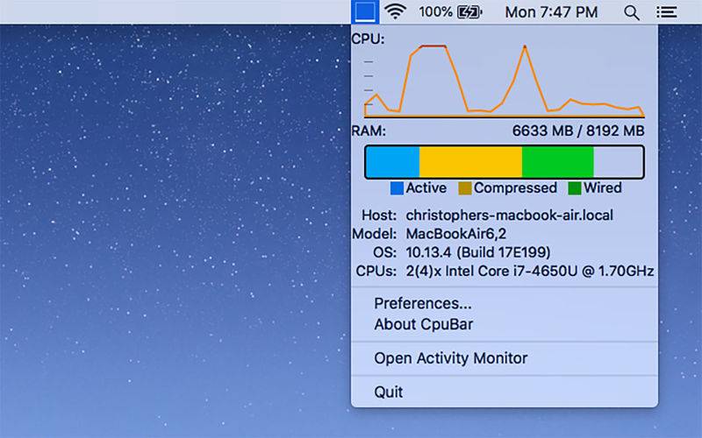Open Spotlight search magnifier
Image resolution: width=702 pixels, height=438 pixels.
[x=631, y=12]
